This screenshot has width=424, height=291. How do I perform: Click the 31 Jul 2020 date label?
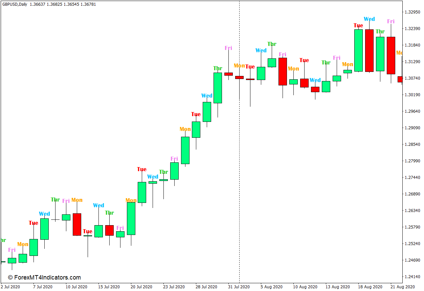pos(239,287)
